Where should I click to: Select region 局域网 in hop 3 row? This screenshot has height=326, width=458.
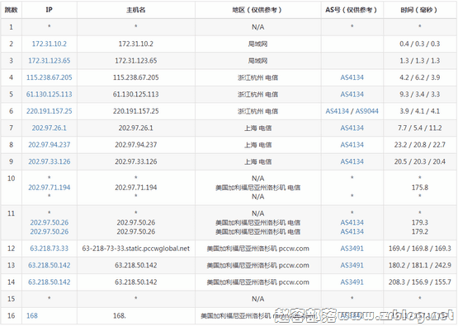pos(258,61)
